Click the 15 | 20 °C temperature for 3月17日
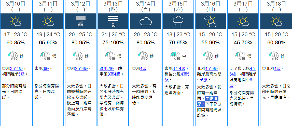 pos(243,34)
